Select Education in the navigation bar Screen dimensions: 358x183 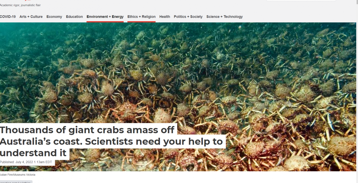point(74,17)
